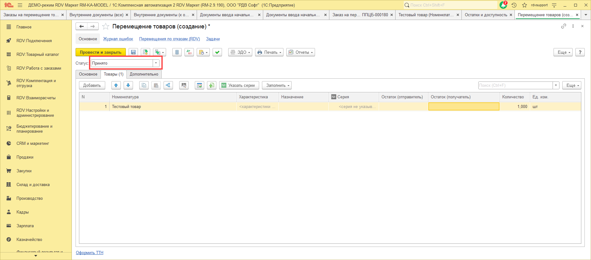The height and width of the screenshot is (260, 591).
Task: Switch to the Дополнительно tab
Action: [144, 74]
